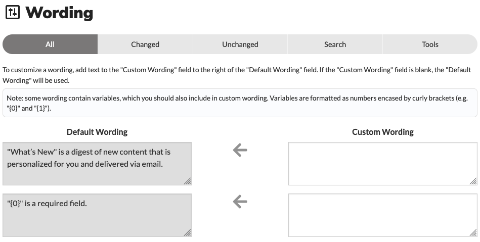Image resolution: width=480 pixels, height=242 pixels.
Task: Click the "What's New" default wording text box
Action: (97, 164)
